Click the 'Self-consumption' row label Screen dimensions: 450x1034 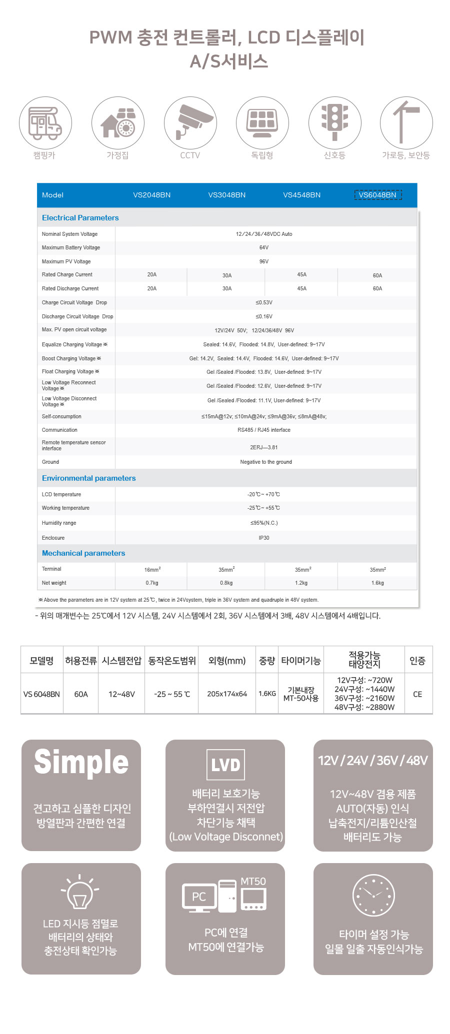[61, 416]
